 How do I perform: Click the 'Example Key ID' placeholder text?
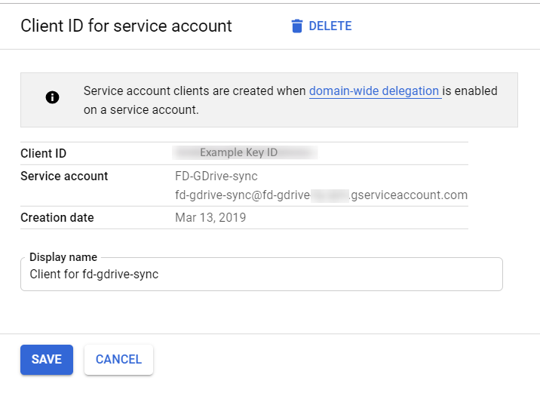click(x=238, y=153)
